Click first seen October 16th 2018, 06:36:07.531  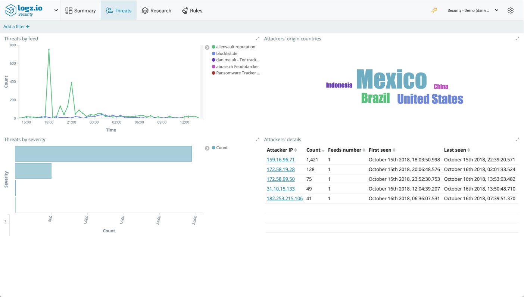point(404,198)
